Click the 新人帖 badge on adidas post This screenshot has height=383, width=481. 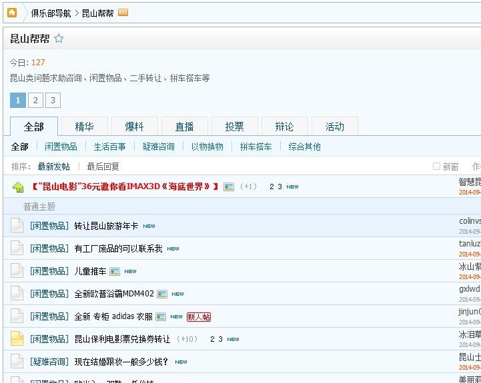(x=199, y=316)
